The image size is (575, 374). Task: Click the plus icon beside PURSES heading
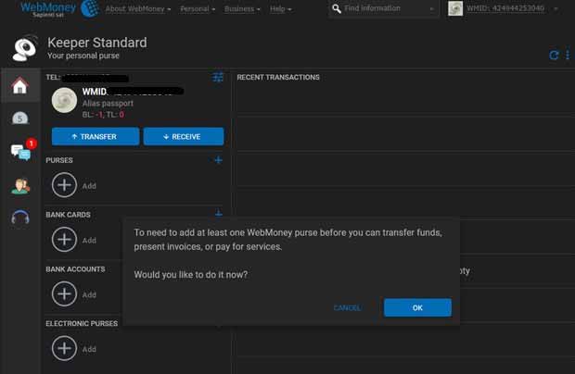[218, 160]
